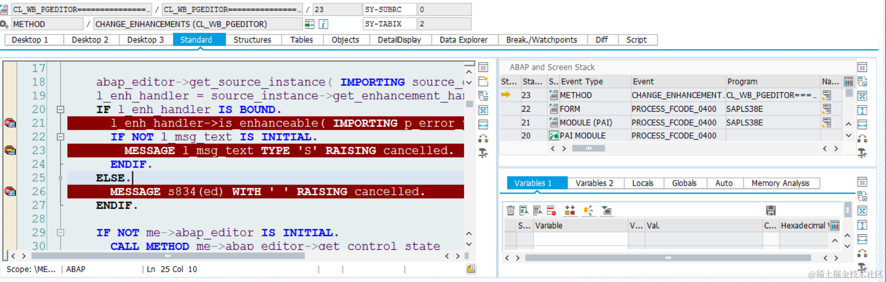Toggle the breakpoint on line 21
886x282 pixels.
tap(10, 123)
